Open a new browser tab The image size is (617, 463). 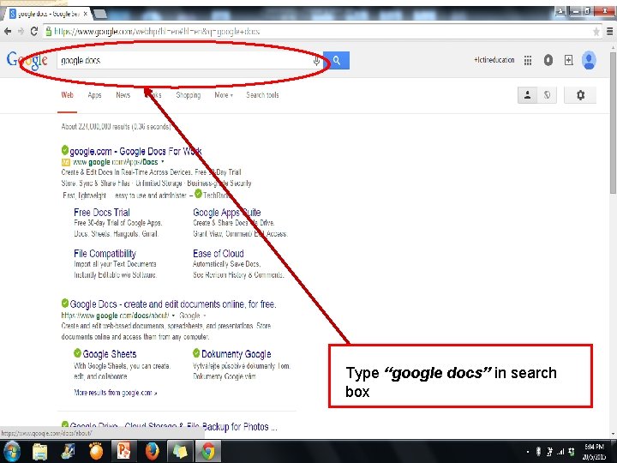tap(100, 15)
